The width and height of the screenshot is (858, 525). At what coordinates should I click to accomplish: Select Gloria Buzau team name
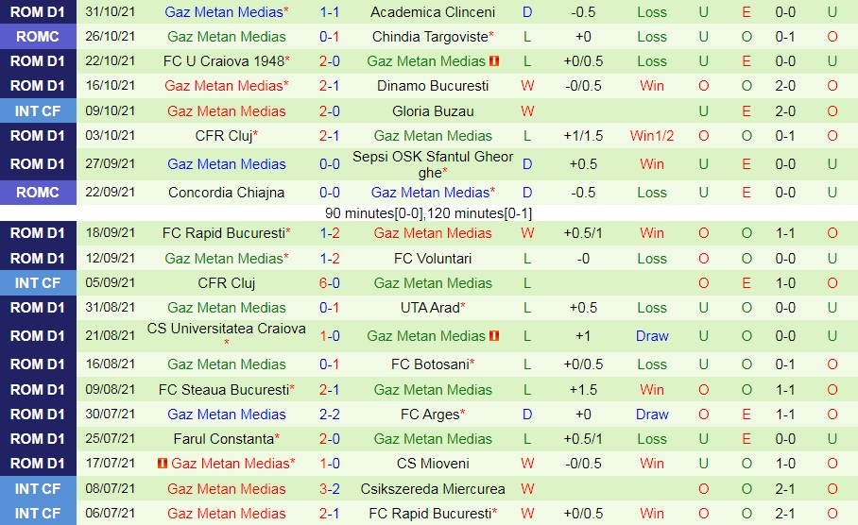point(433,111)
